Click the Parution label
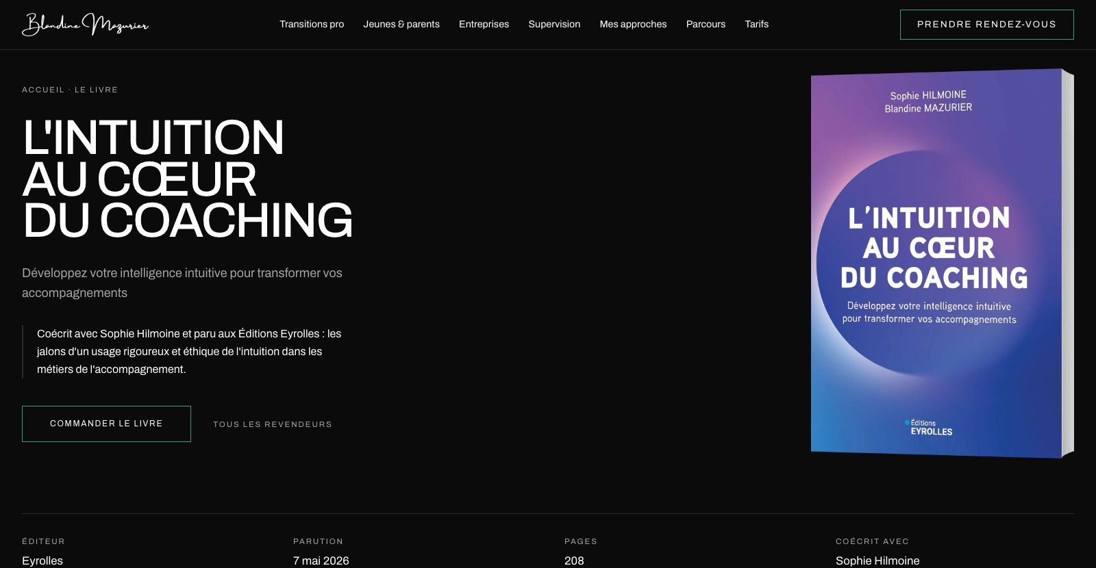The image size is (1096, 568). pyautogui.click(x=318, y=541)
